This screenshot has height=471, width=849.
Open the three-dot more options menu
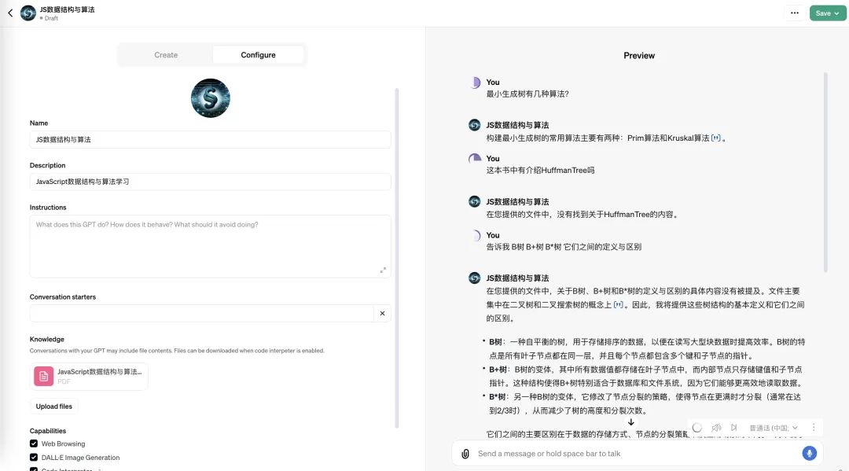click(795, 13)
